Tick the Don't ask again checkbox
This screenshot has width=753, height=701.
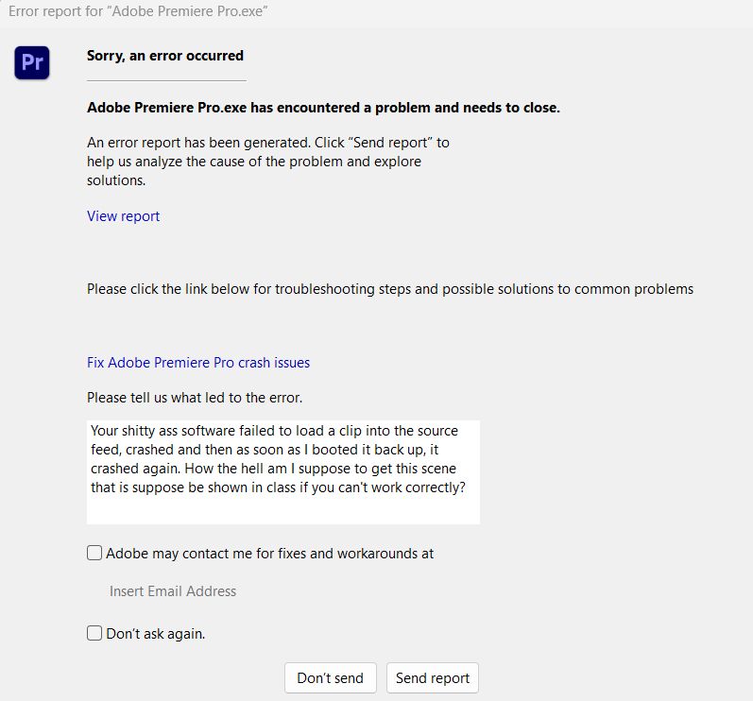point(94,633)
